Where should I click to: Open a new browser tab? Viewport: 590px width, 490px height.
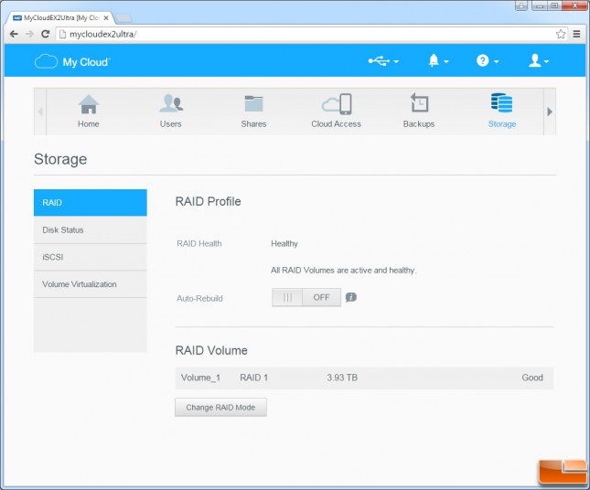(x=123, y=18)
